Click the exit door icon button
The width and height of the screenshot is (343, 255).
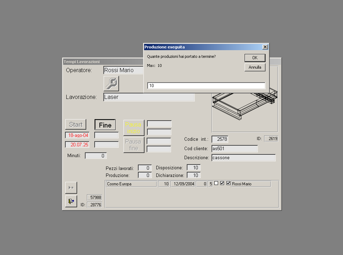(x=71, y=201)
